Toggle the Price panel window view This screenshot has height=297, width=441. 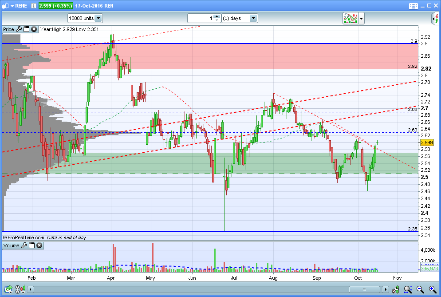(26, 29)
